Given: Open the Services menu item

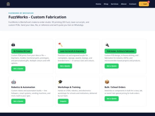Looking at the screenshot, I should [x=115, y=4].
